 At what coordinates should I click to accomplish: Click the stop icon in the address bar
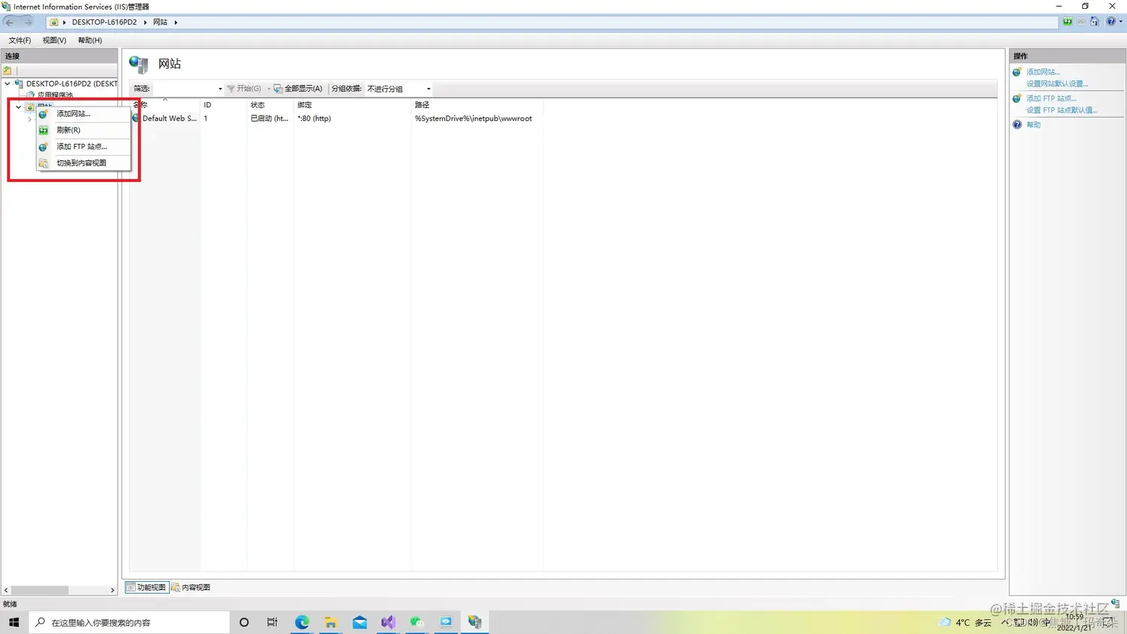tap(1081, 22)
